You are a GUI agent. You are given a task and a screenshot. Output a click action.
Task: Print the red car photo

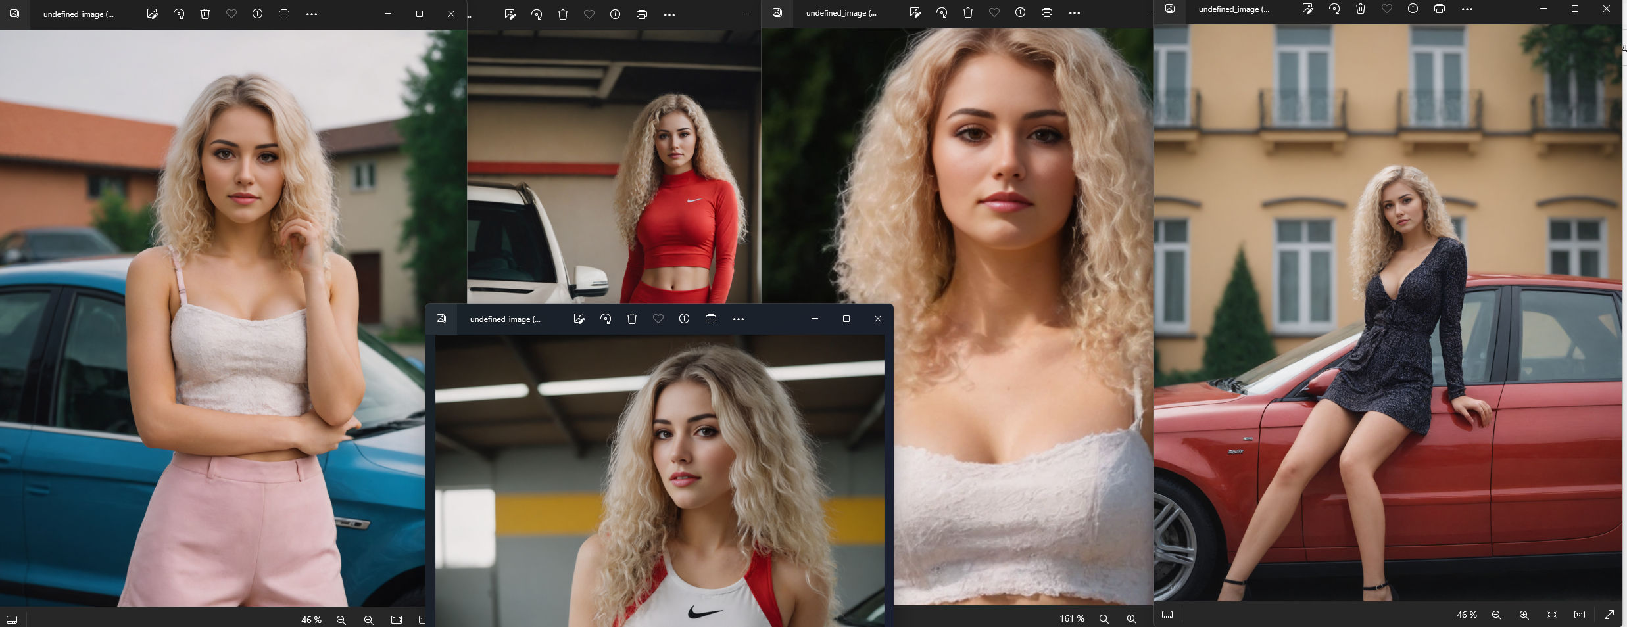coord(1440,9)
